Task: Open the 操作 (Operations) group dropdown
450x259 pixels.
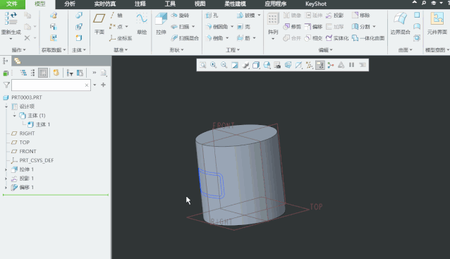Action: pyautogui.click(x=18, y=50)
